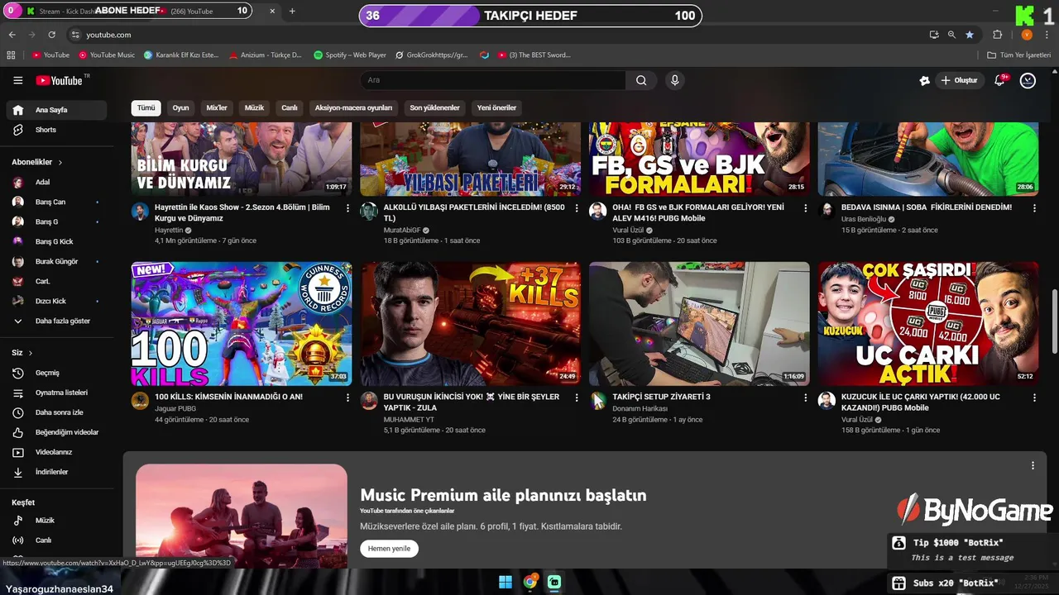Screen dimensions: 1059x595
Task: Open Oynatma listeleri playlists
Action: pos(56,393)
